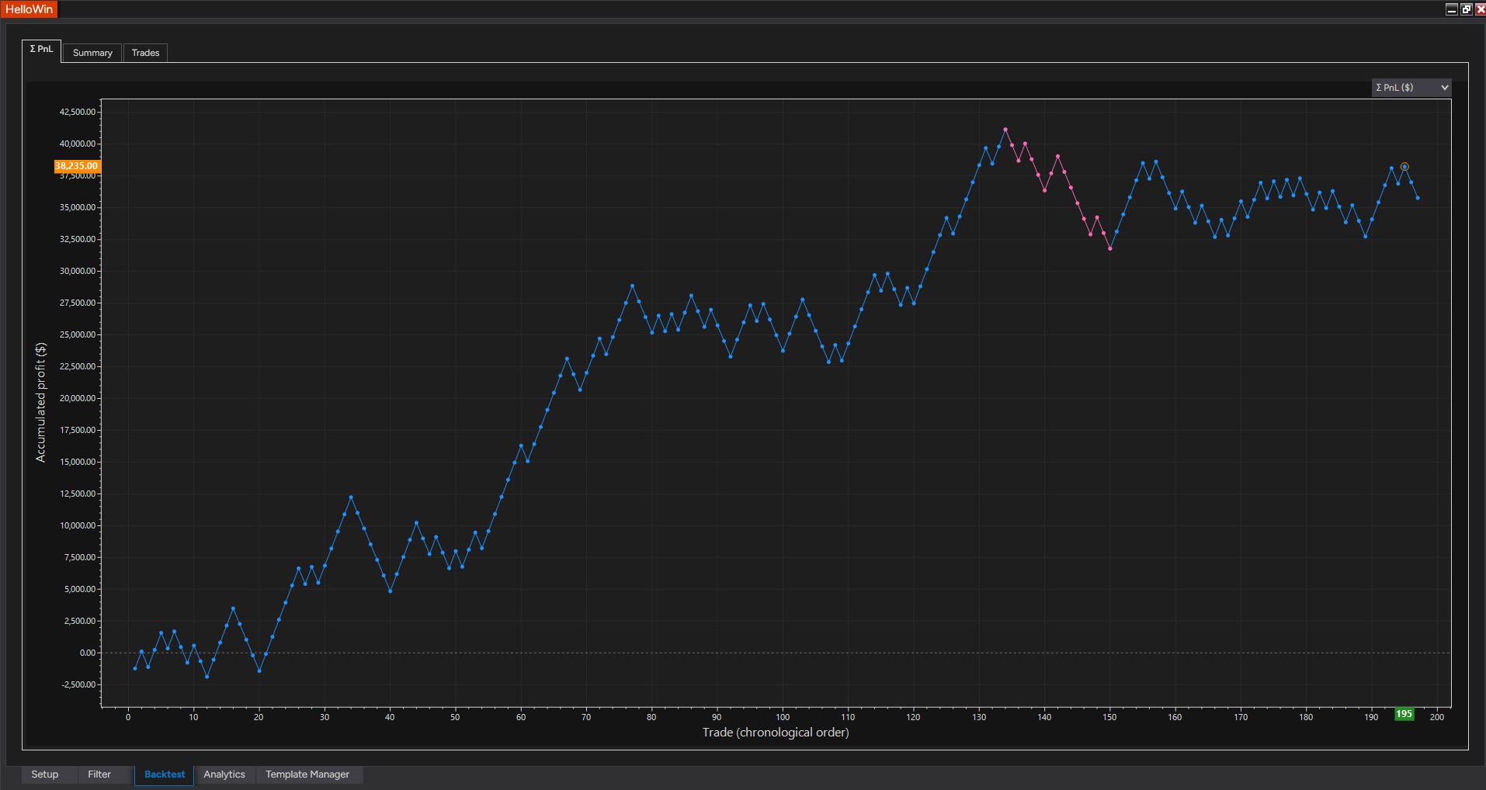Click the "Trade (chronological order)" axis title
The width and height of the screenshot is (1486, 790).
[776, 733]
